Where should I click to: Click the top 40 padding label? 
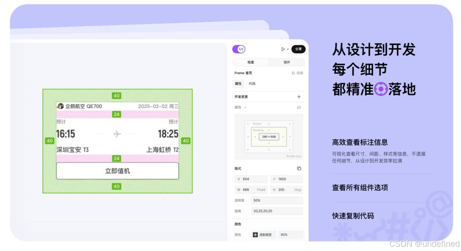(x=117, y=96)
